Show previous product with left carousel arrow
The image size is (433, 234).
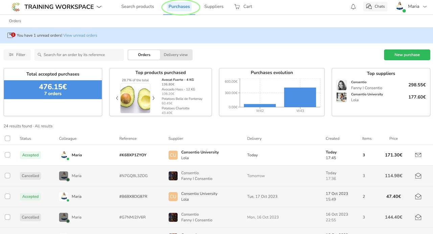117,98
